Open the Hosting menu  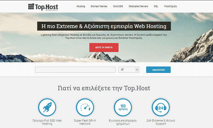coord(81,6)
